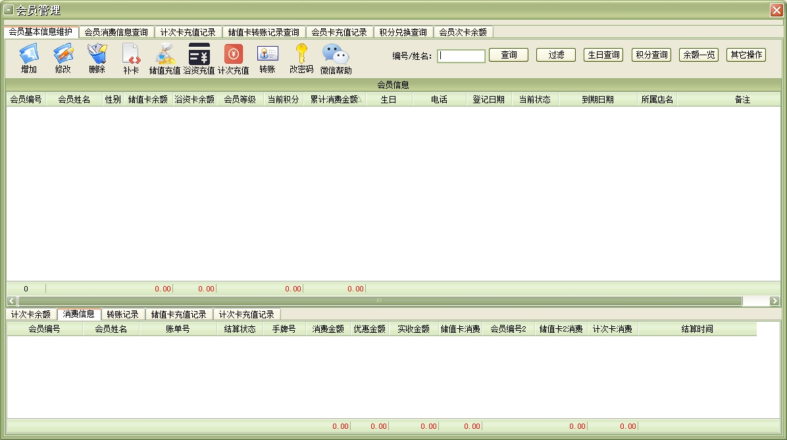Viewport: 787px width, 440px height.
Task: Select the lower 转账记录 tab
Action: (x=122, y=314)
